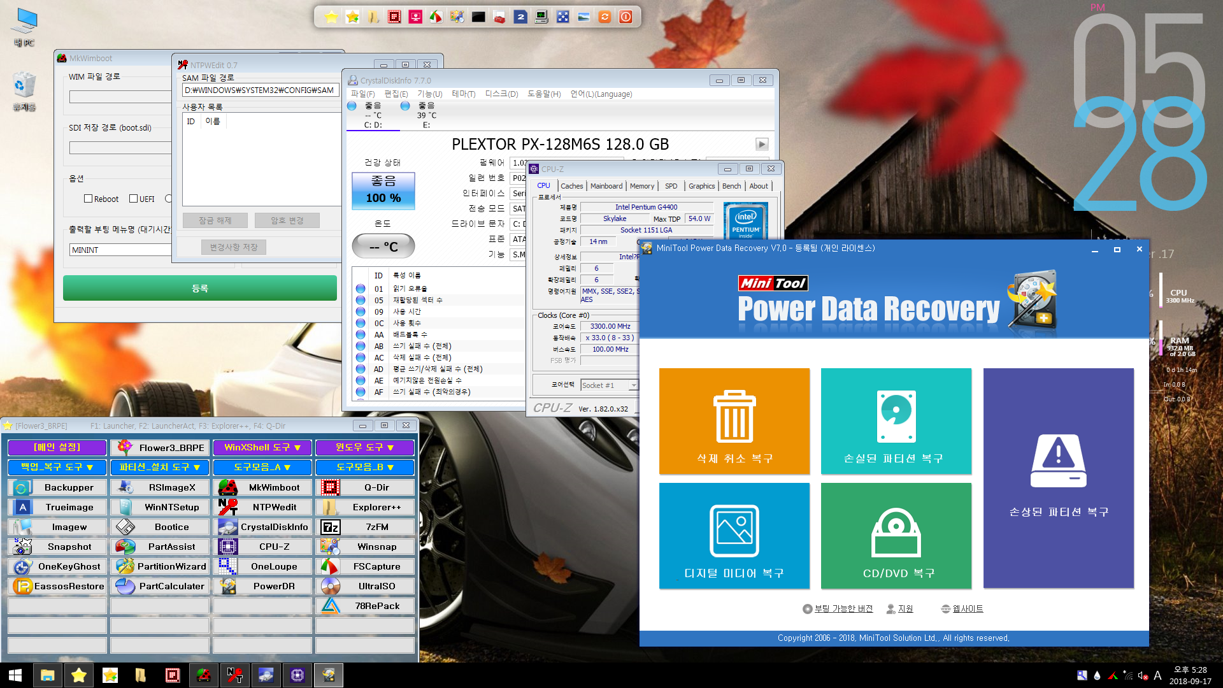Open the 기능(U) menu in CrystalDiskInfo
Viewport: 1223px width, 688px height.
pos(429,94)
